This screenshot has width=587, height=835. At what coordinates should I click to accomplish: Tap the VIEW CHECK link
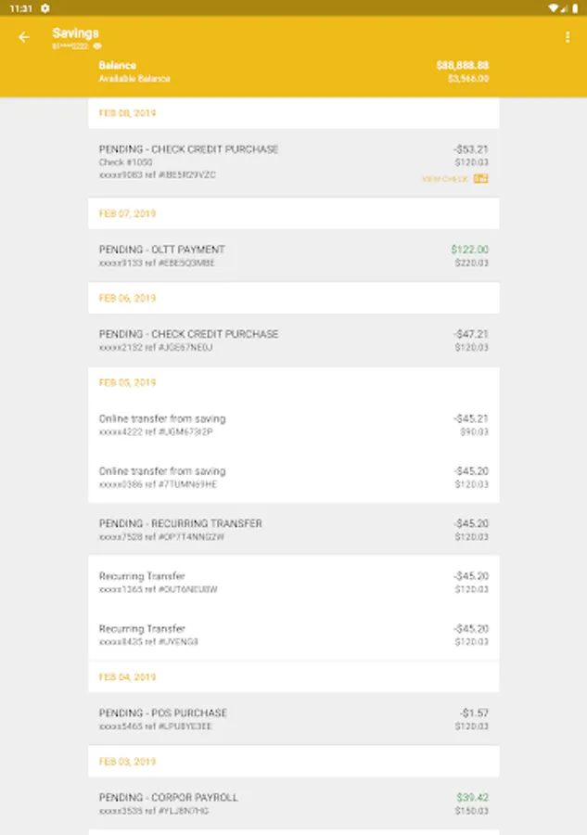point(445,179)
